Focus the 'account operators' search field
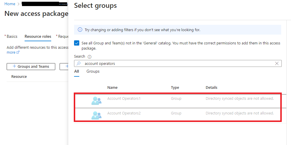This screenshot has height=145, width=291. [178, 63]
